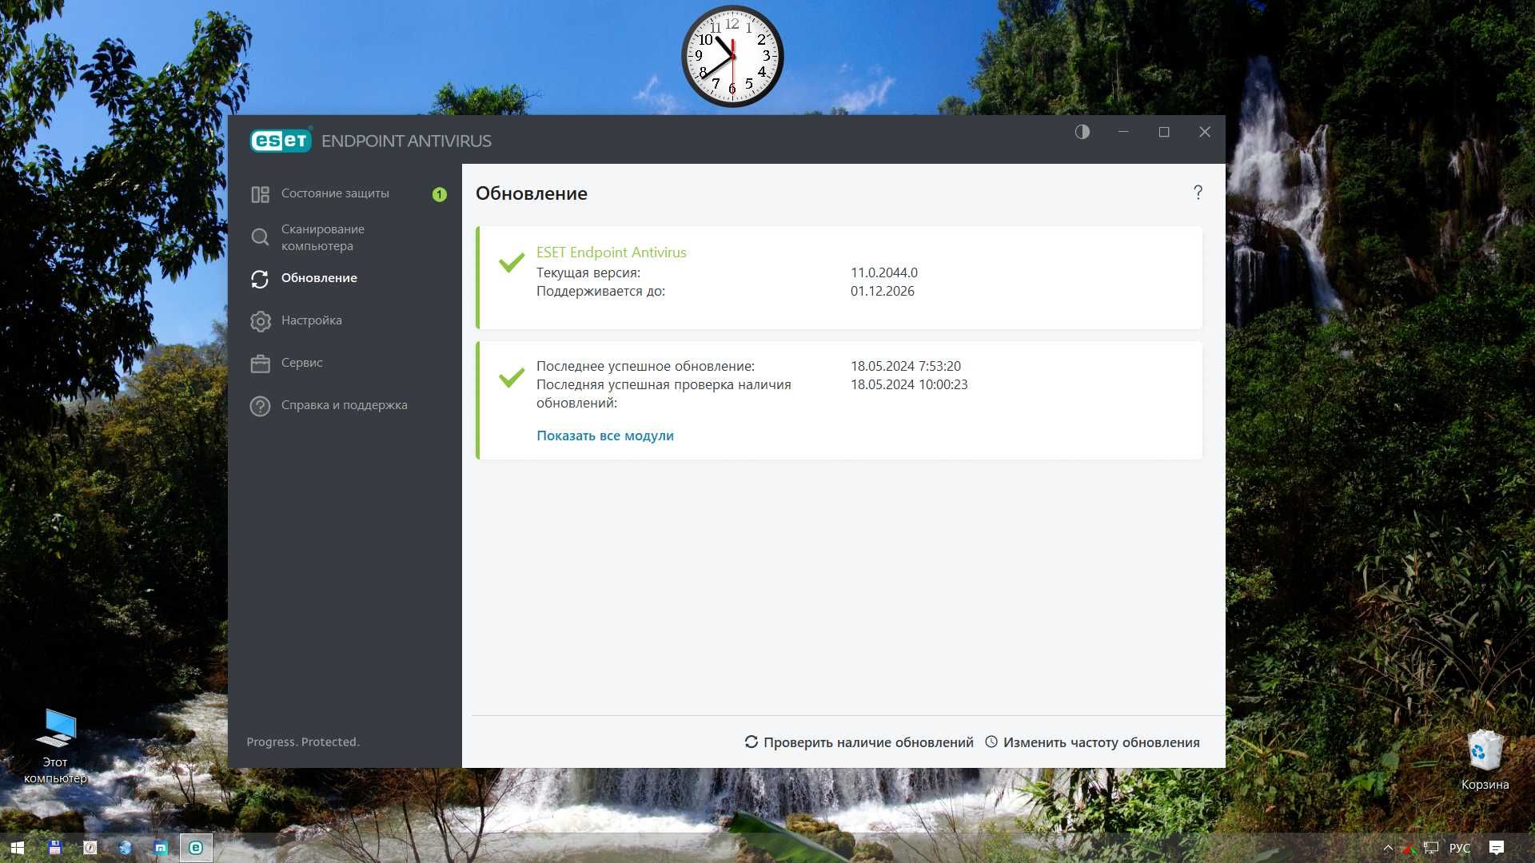Click the Обновление page heading

tap(532, 193)
